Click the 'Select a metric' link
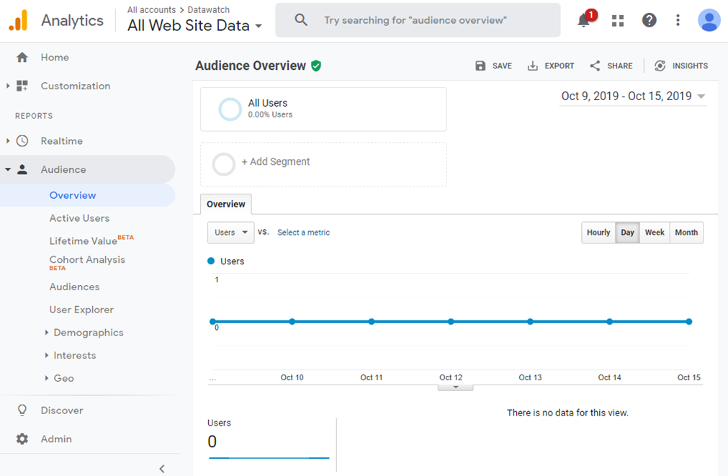 tap(303, 233)
